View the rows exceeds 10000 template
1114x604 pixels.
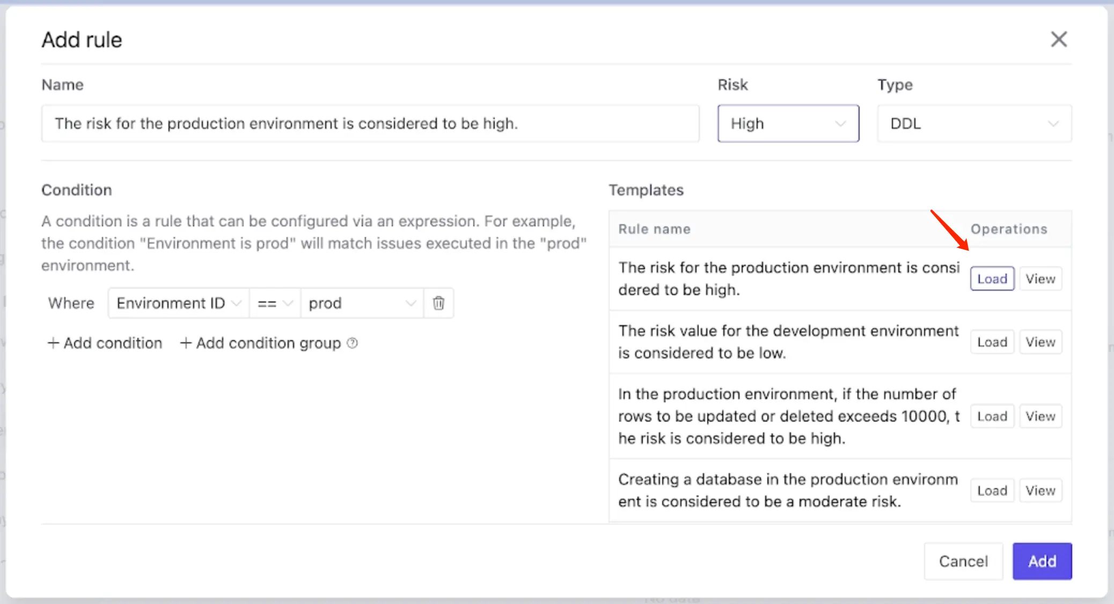[x=1040, y=416]
